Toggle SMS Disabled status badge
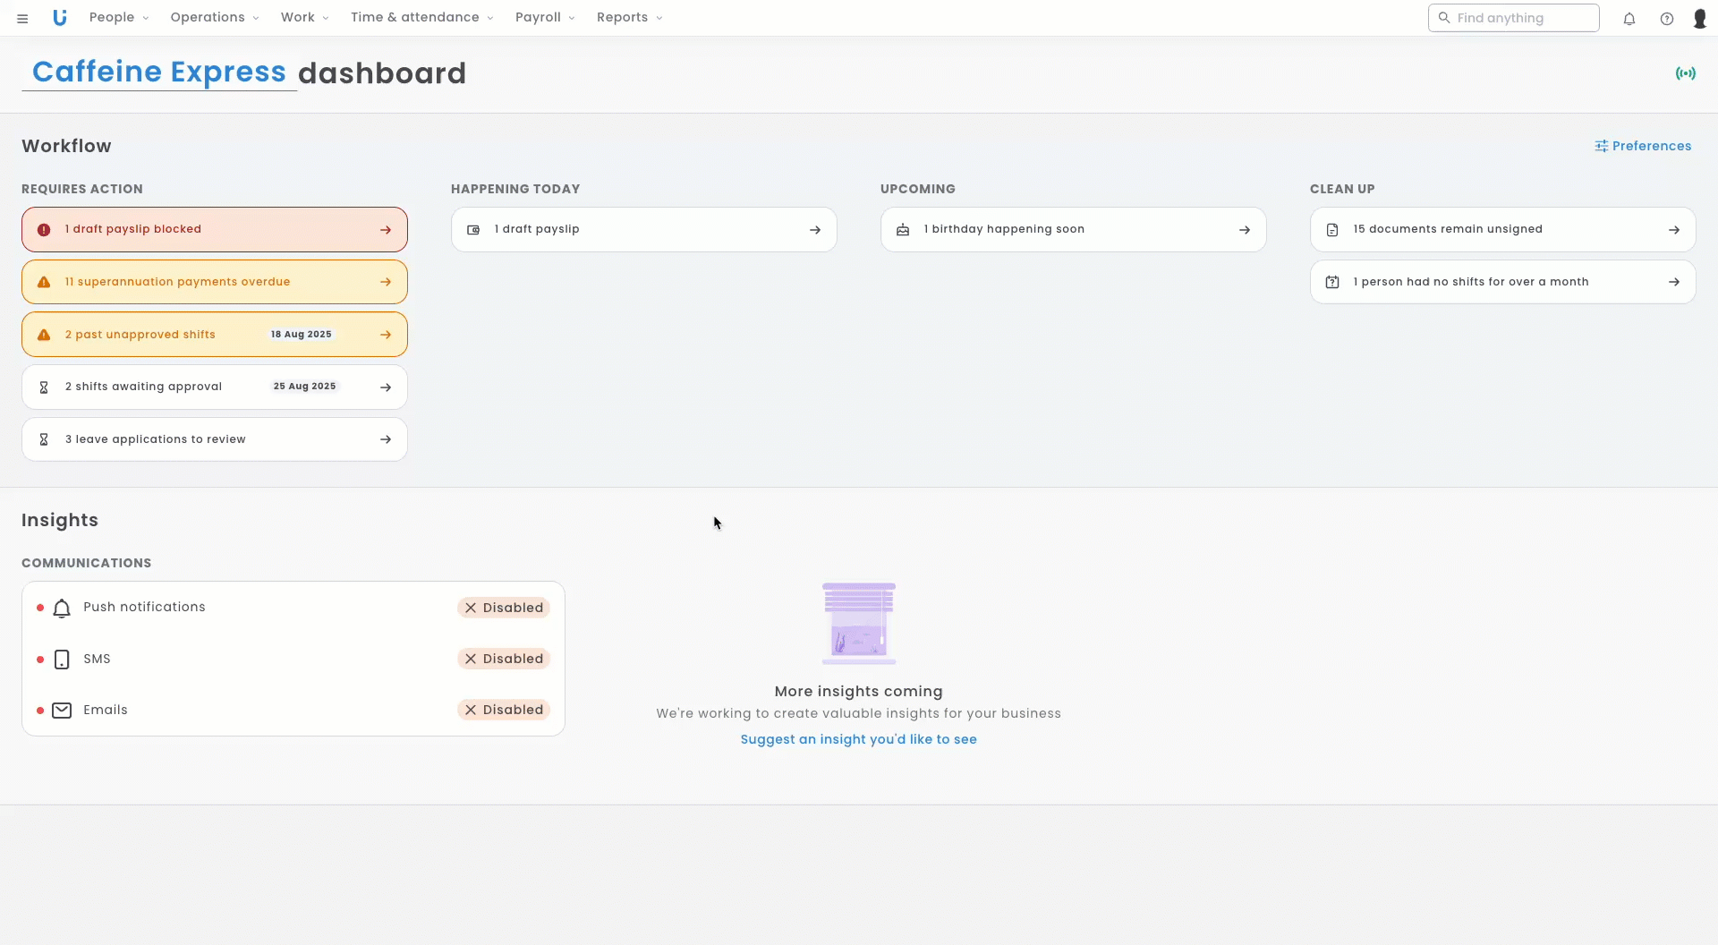This screenshot has height=945, width=1718. [x=504, y=659]
